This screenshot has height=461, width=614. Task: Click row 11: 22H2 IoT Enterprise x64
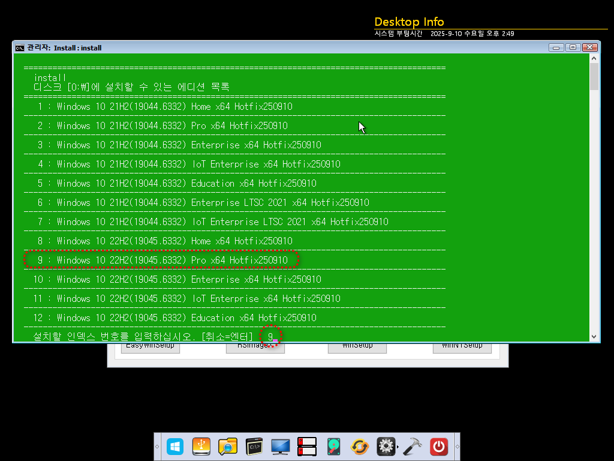187,299
